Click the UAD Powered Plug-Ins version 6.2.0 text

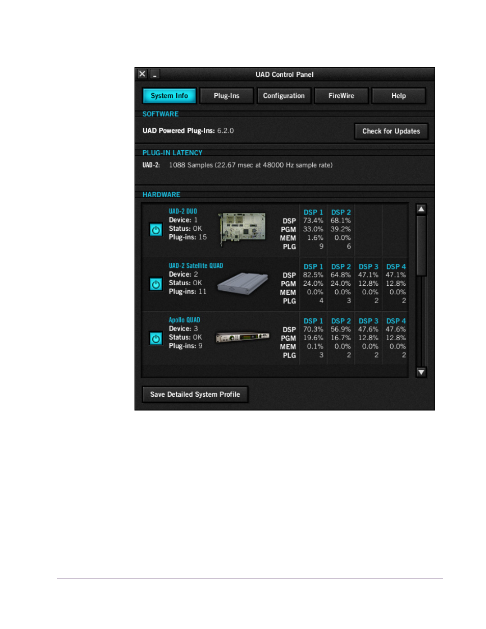(x=188, y=131)
